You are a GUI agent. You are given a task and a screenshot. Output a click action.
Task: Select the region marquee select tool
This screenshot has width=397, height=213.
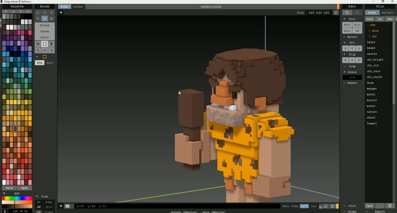45,44
